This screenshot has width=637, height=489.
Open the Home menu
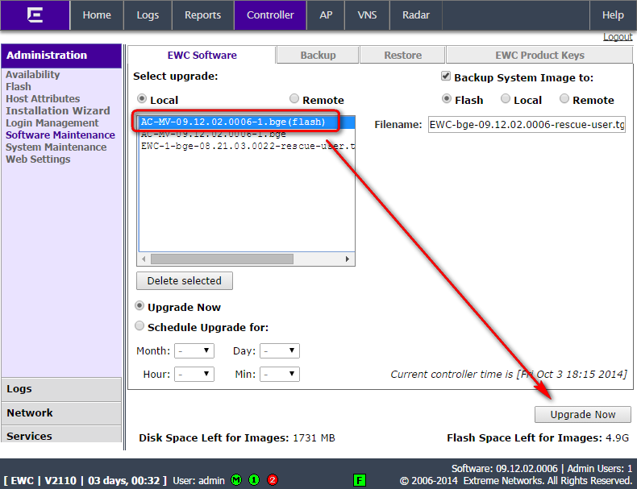coord(97,15)
